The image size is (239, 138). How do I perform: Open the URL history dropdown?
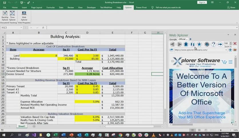coord(226,50)
